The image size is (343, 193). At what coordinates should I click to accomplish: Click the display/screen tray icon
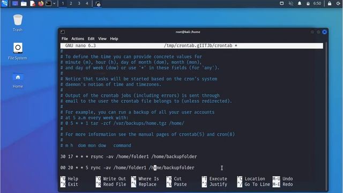(x=282, y=4)
